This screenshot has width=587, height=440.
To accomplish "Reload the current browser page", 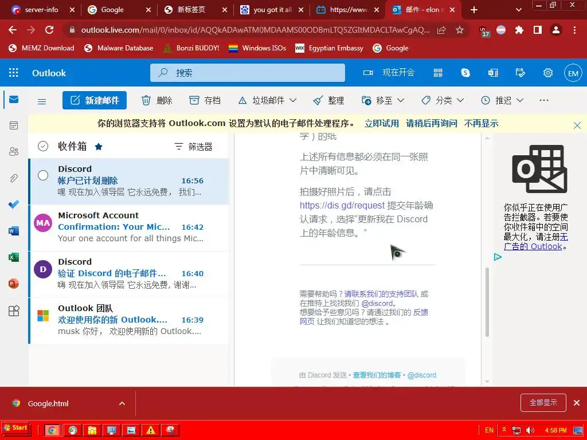I will 49,30.
